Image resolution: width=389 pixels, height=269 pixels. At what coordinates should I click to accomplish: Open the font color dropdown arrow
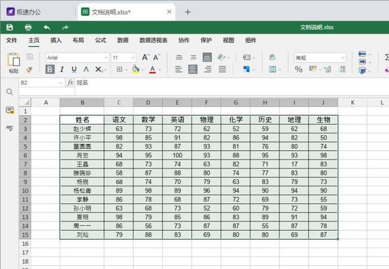pyautogui.click(x=159, y=70)
